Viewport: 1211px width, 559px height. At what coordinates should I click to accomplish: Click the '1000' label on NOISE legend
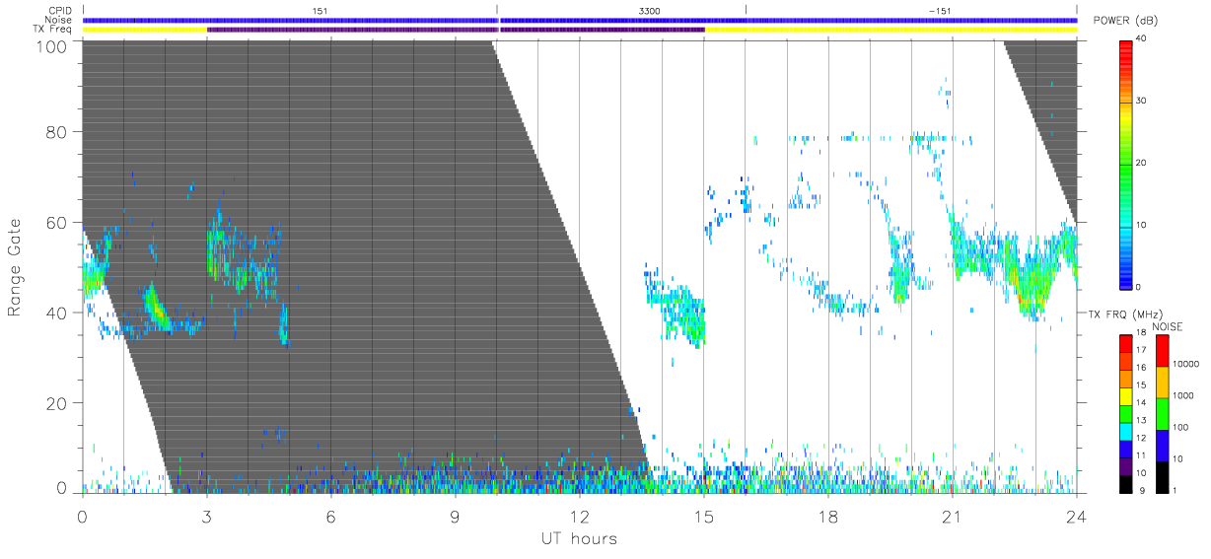1185,394
